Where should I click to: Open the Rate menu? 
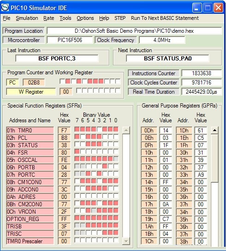(48, 18)
